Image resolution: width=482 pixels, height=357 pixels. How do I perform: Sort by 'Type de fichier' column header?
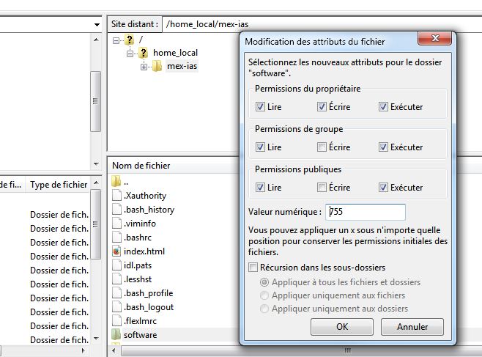58,185
